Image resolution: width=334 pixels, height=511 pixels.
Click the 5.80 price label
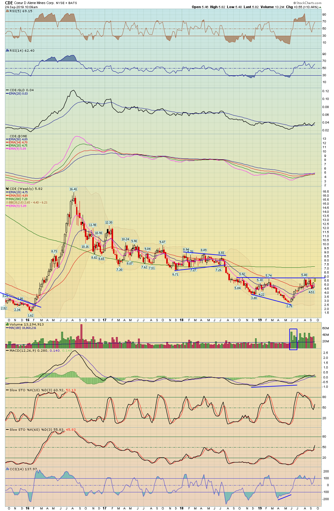pos(304,275)
